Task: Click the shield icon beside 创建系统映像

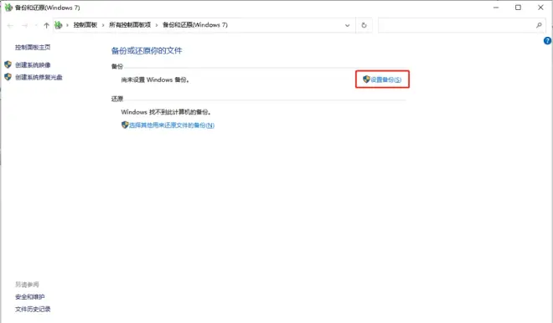Action: 8,64
